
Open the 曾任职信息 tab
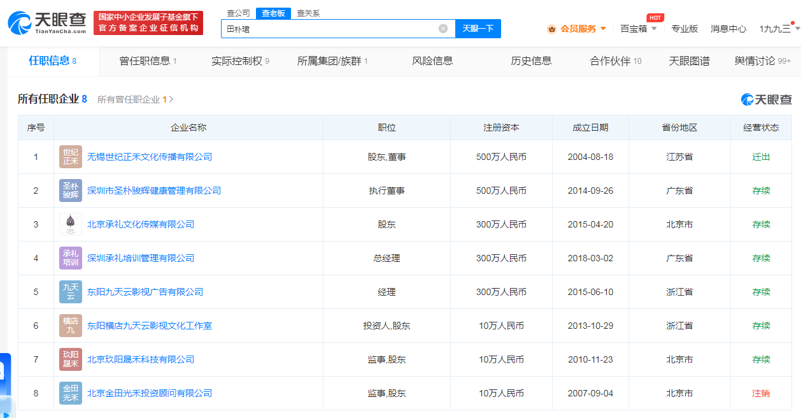(x=148, y=61)
